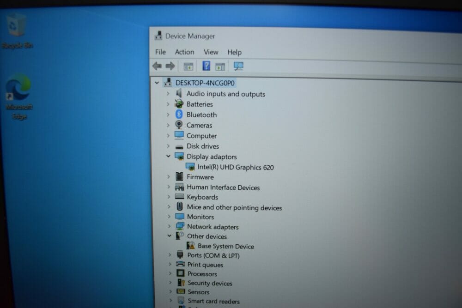
Task: Select the Smart card readers label
Action: pyautogui.click(x=213, y=301)
